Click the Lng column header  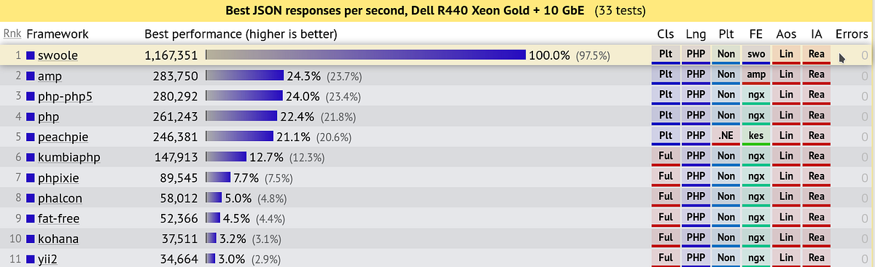point(696,33)
